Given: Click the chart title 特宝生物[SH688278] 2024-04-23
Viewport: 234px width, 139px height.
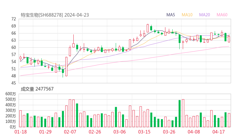Looking at the screenshot, I should 55,15.
